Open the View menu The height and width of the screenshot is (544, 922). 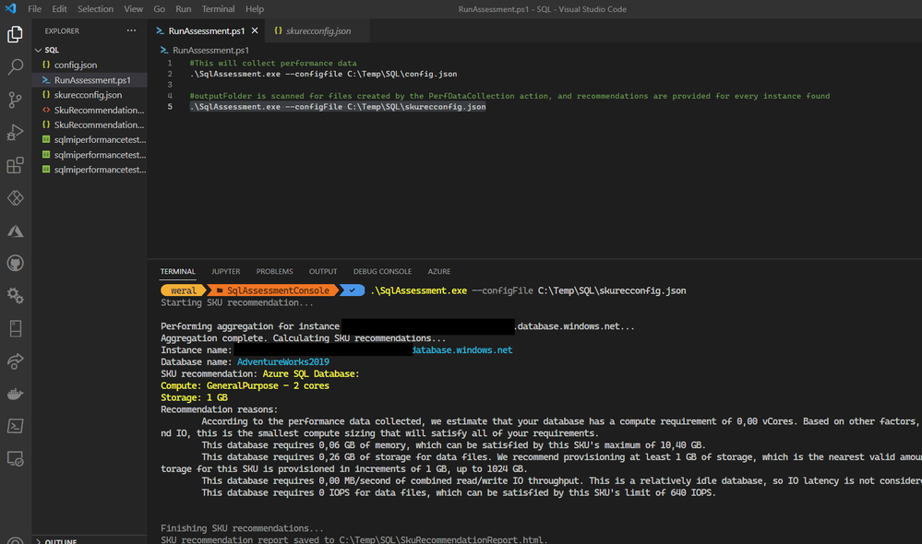click(x=134, y=9)
